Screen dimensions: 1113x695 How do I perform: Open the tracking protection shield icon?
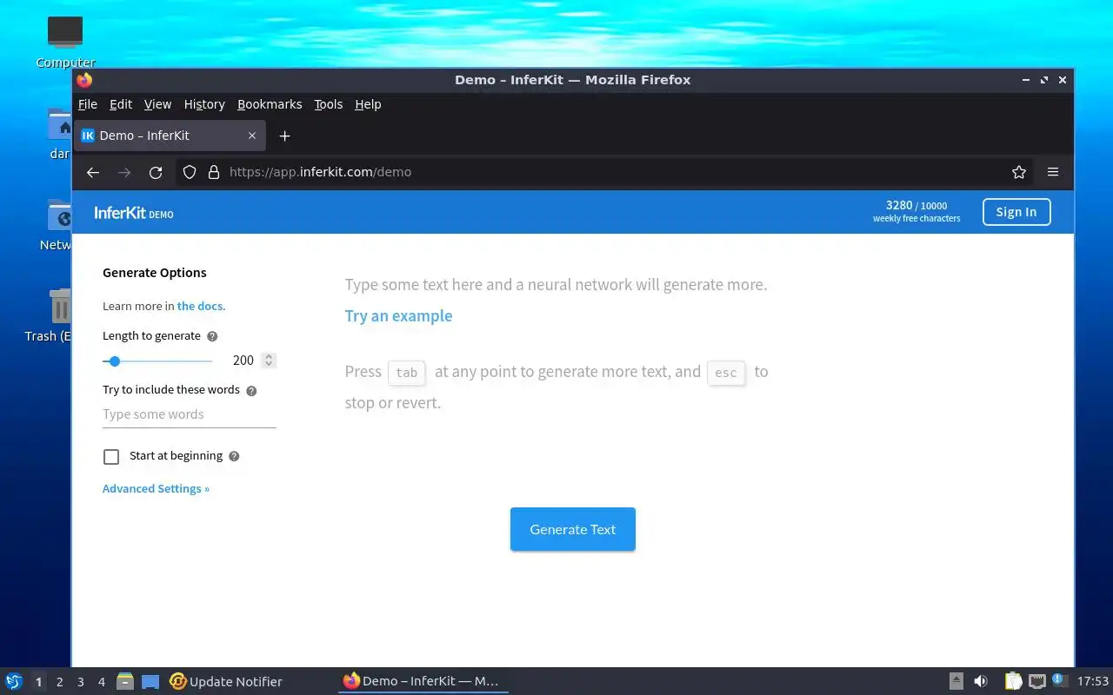[x=190, y=172]
